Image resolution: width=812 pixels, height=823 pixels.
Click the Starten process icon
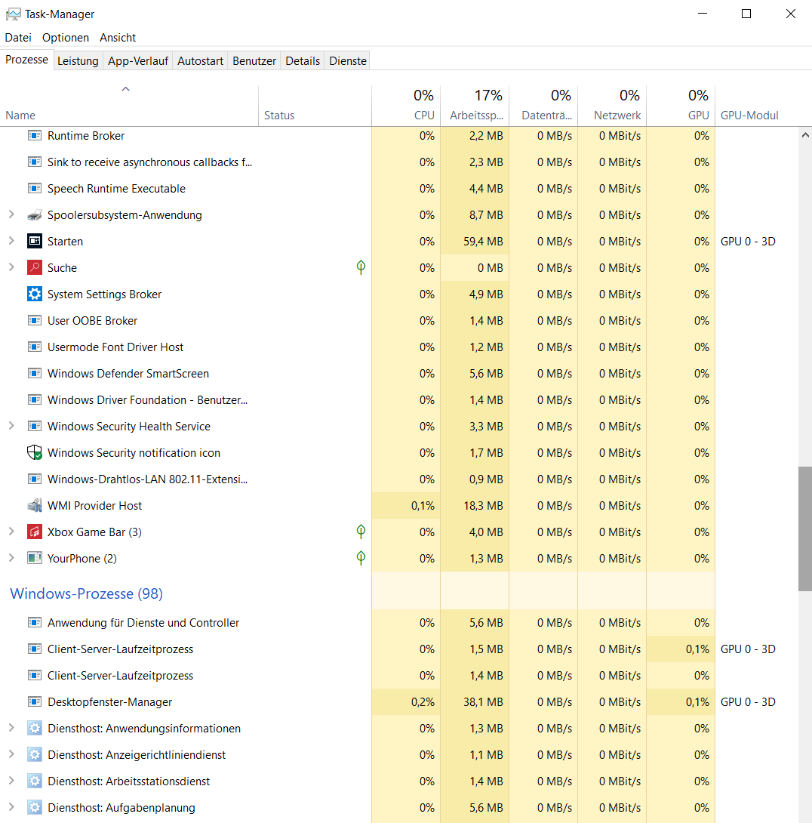[x=35, y=242]
